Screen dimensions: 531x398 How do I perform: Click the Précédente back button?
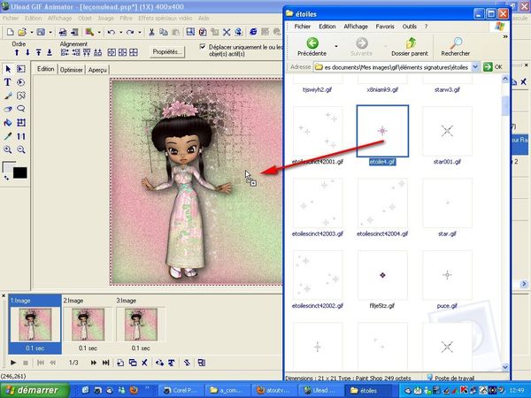(x=312, y=47)
